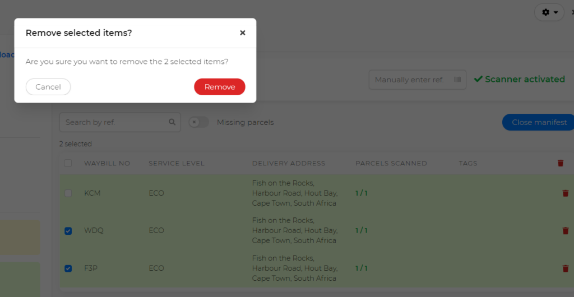Click the gear icon at top right
The width and height of the screenshot is (574, 297).
(x=545, y=12)
